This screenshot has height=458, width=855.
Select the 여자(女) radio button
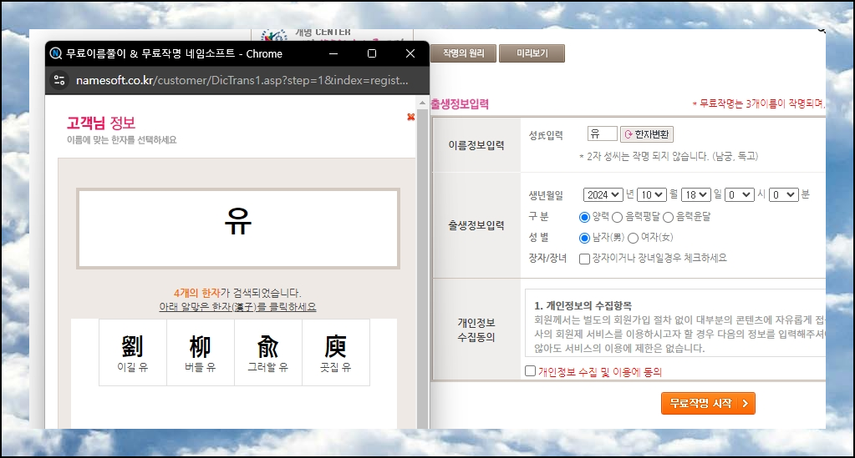(633, 238)
